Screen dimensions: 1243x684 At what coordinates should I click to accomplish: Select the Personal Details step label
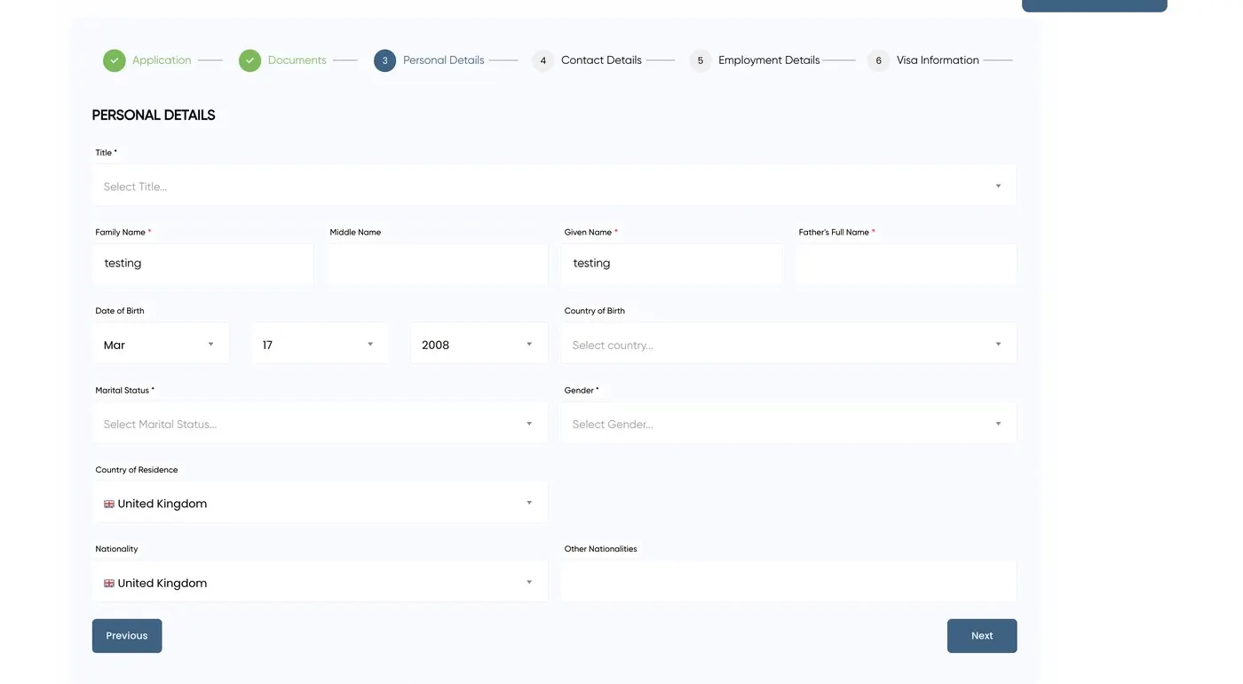coord(444,60)
